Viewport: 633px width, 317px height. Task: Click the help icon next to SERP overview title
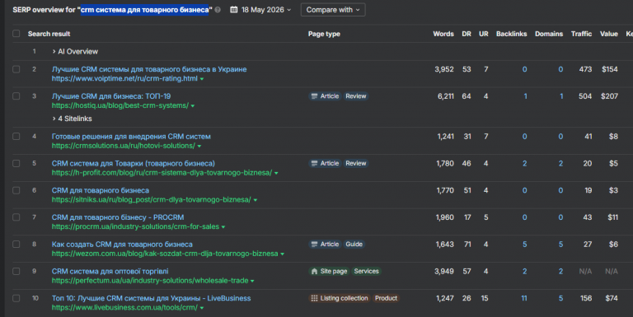click(x=218, y=10)
